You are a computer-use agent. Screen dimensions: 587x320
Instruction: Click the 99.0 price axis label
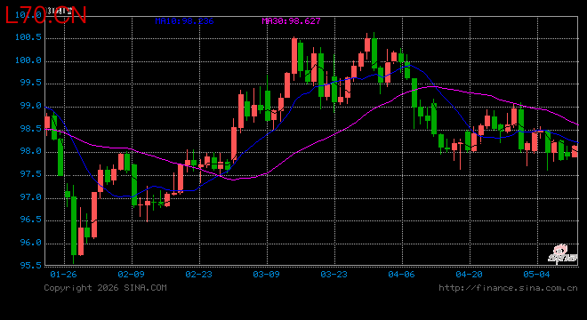coord(31,106)
